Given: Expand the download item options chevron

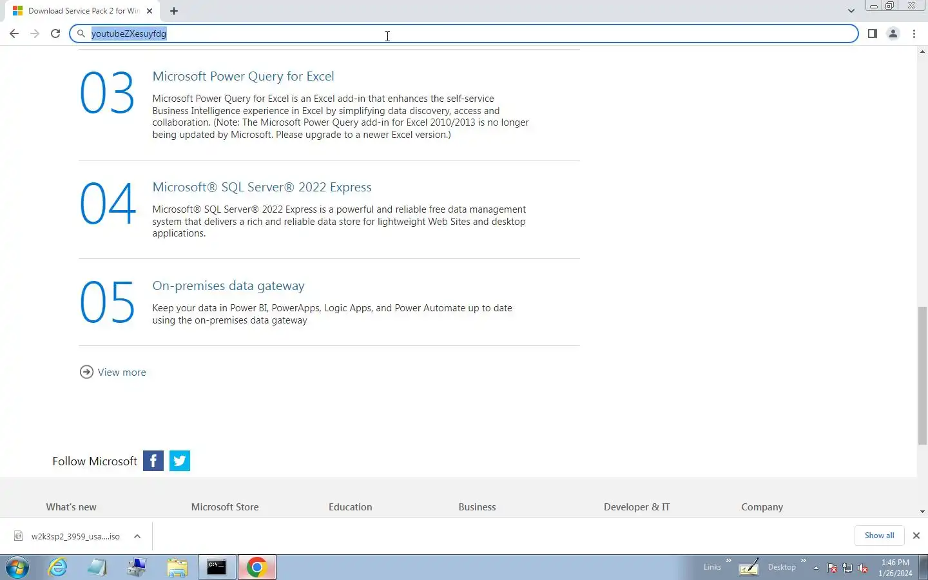Looking at the screenshot, I should coord(137,536).
